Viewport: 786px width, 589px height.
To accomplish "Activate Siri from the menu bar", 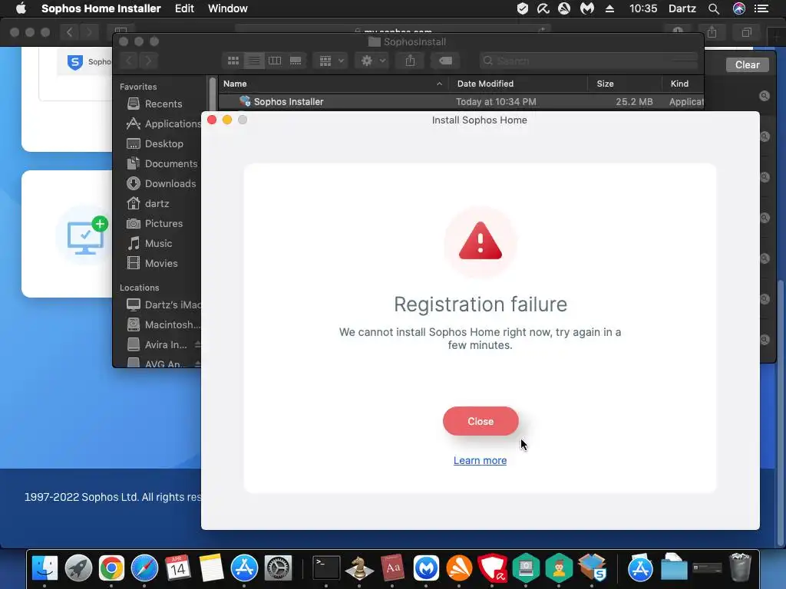I will click(x=739, y=8).
